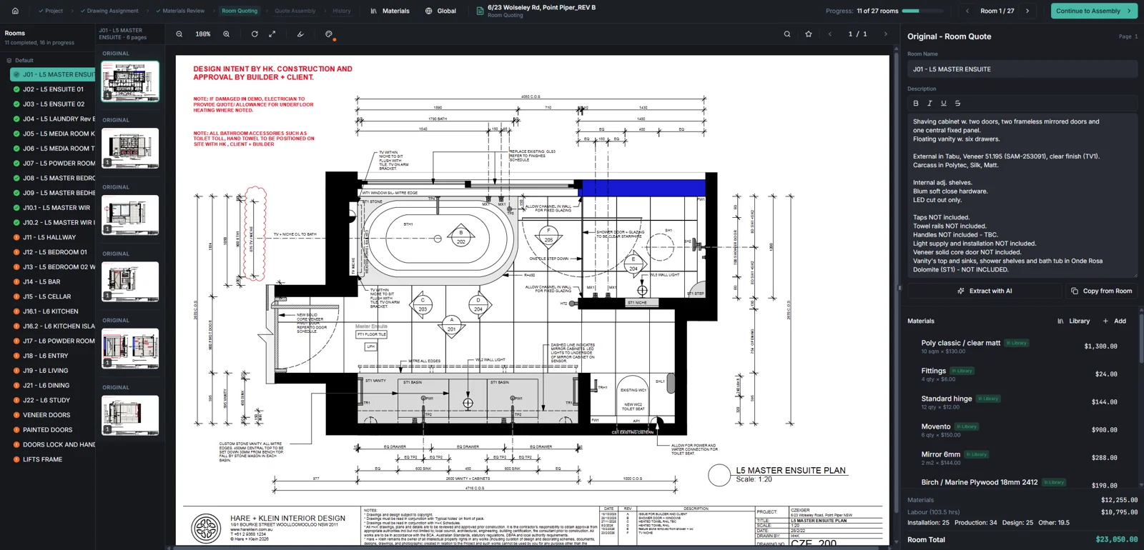Viewport: 1144px width, 550px height.
Task: Select the Movento material row
Action: click(1020, 430)
